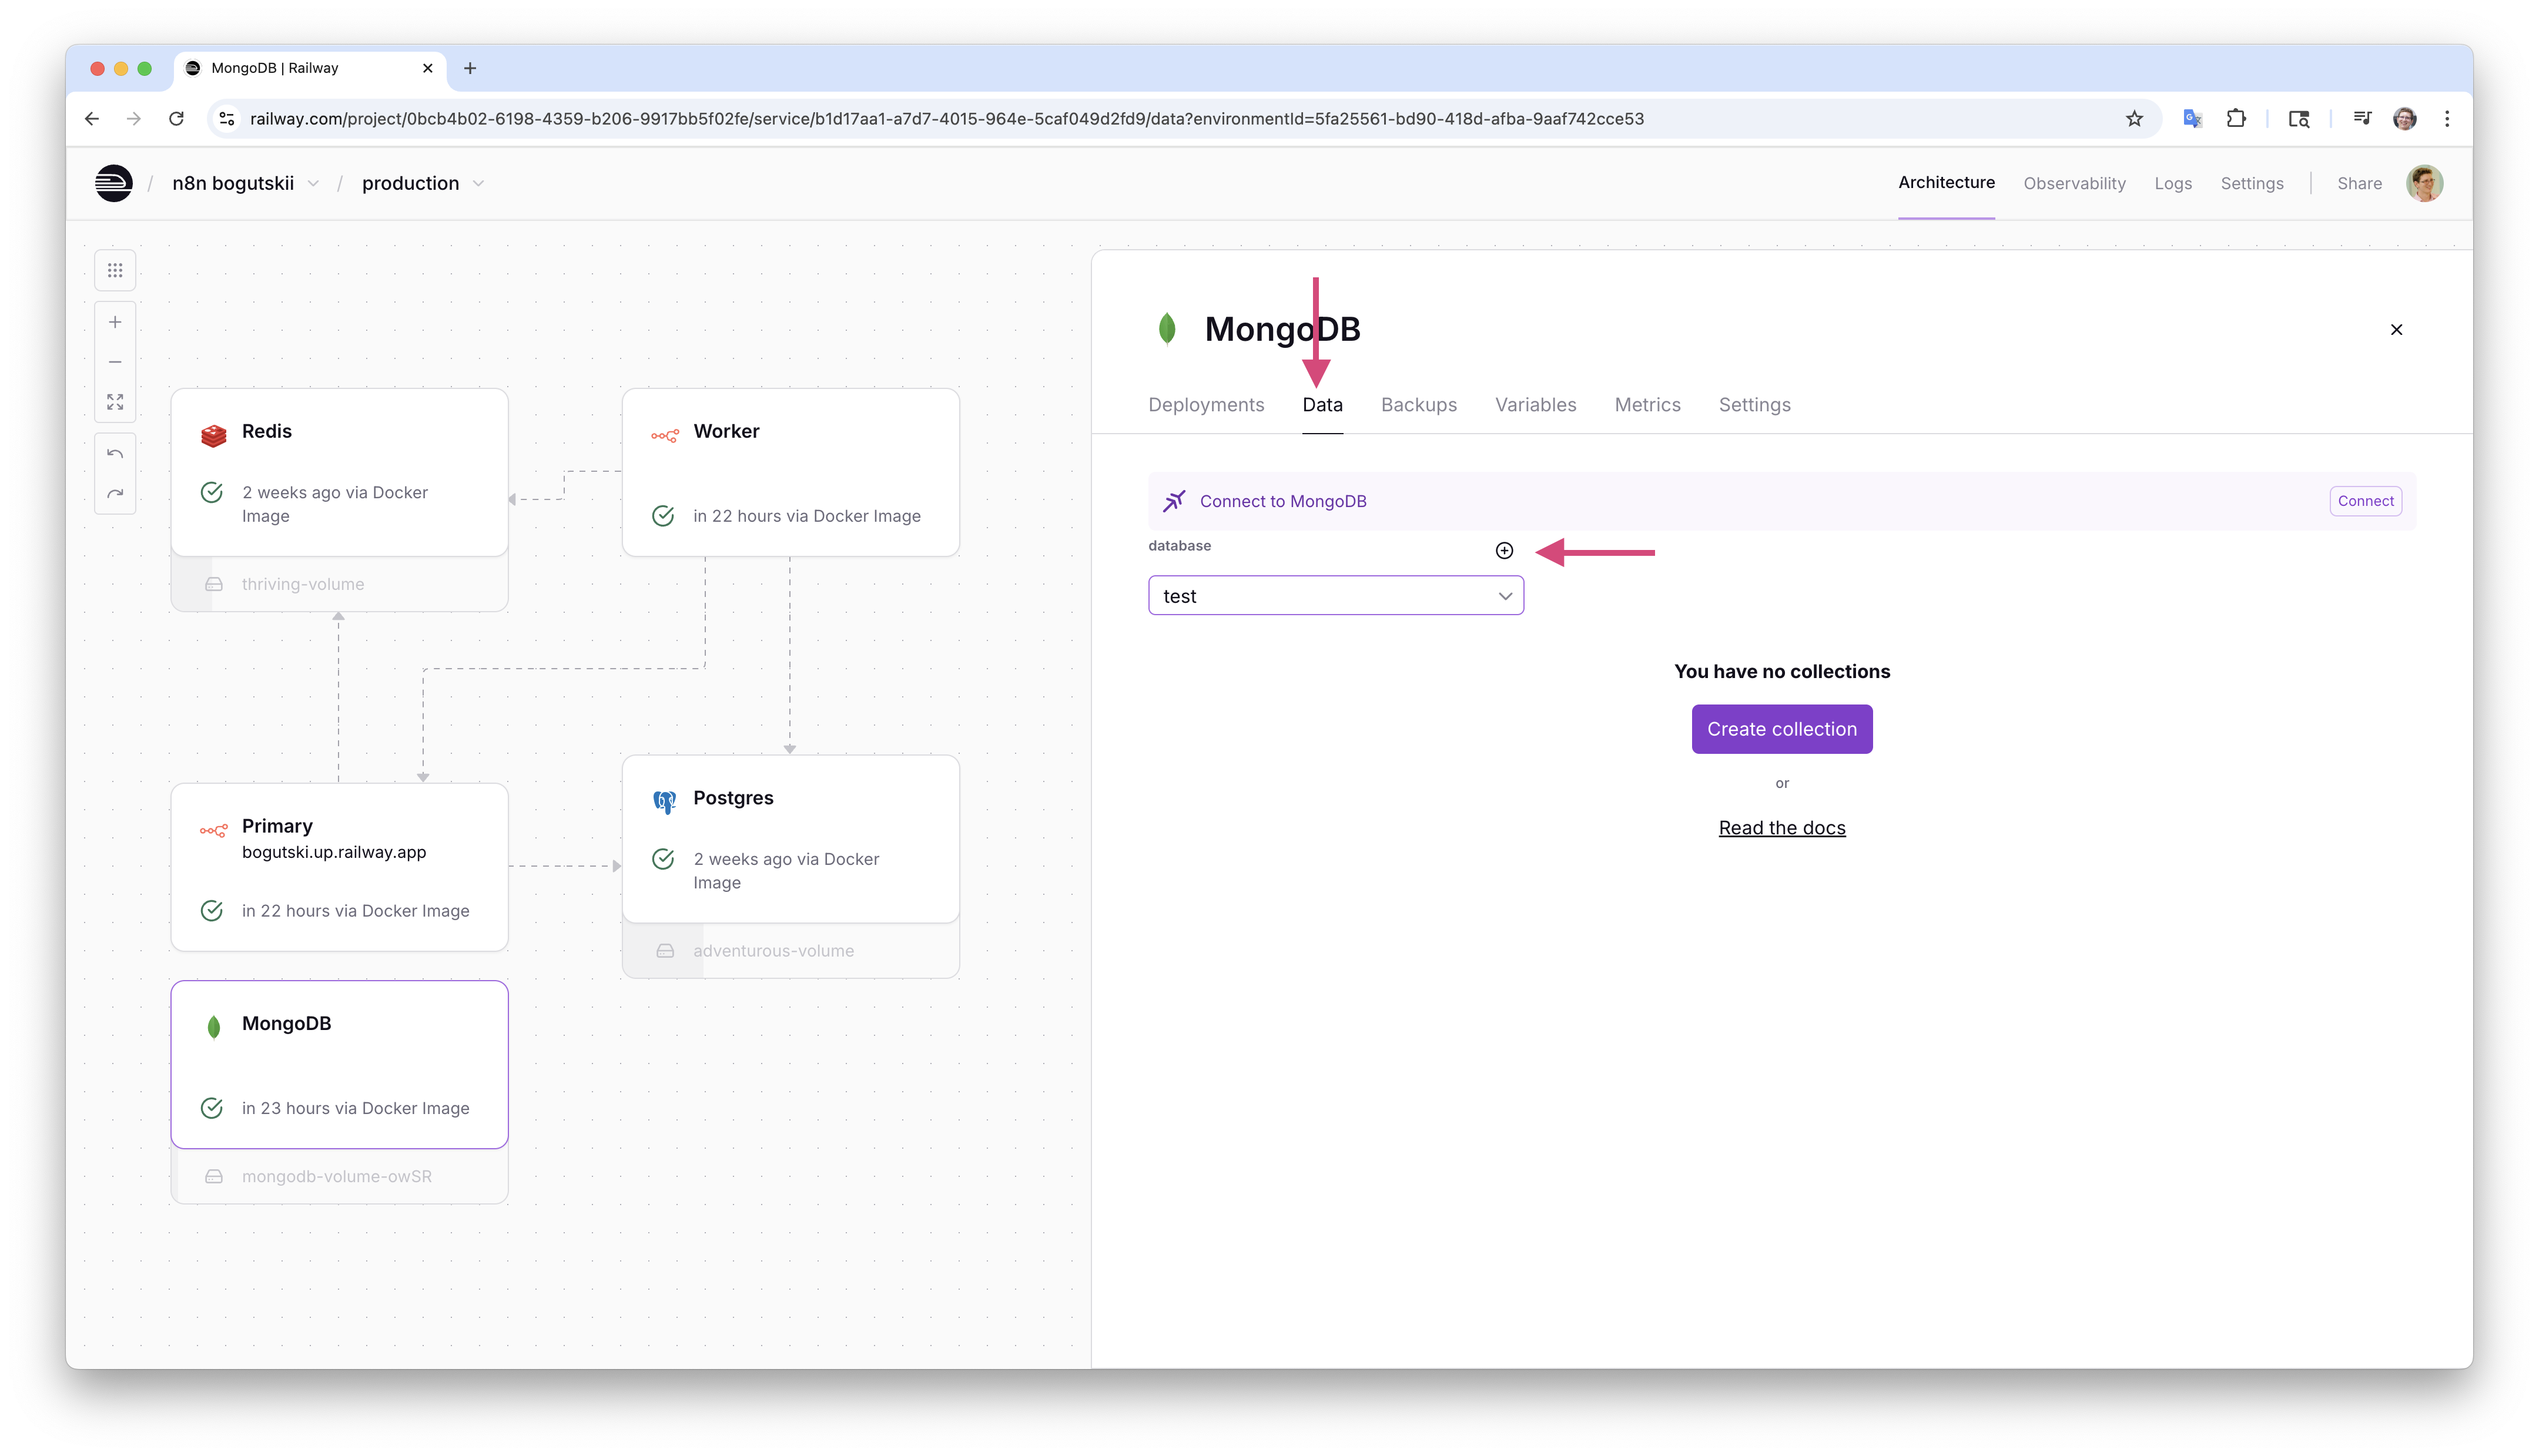
Task: Click the Connect button for MongoDB
Action: point(2365,501)
